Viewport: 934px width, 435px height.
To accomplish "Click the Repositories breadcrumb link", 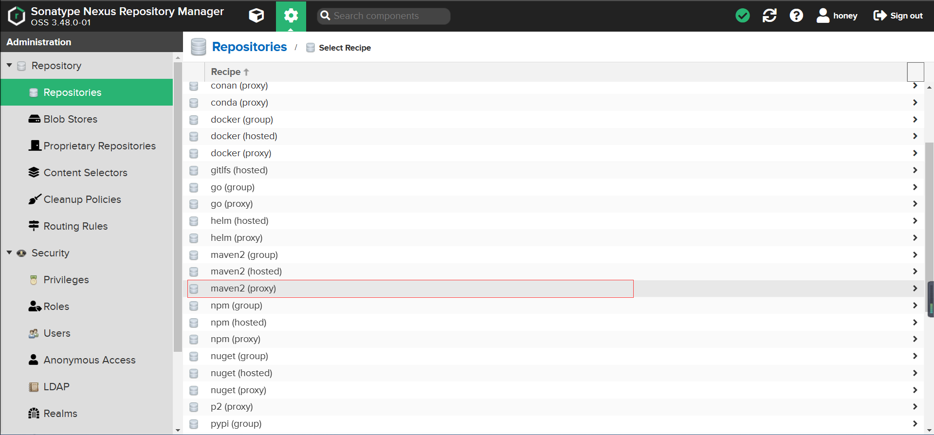I will click(249, 47).
